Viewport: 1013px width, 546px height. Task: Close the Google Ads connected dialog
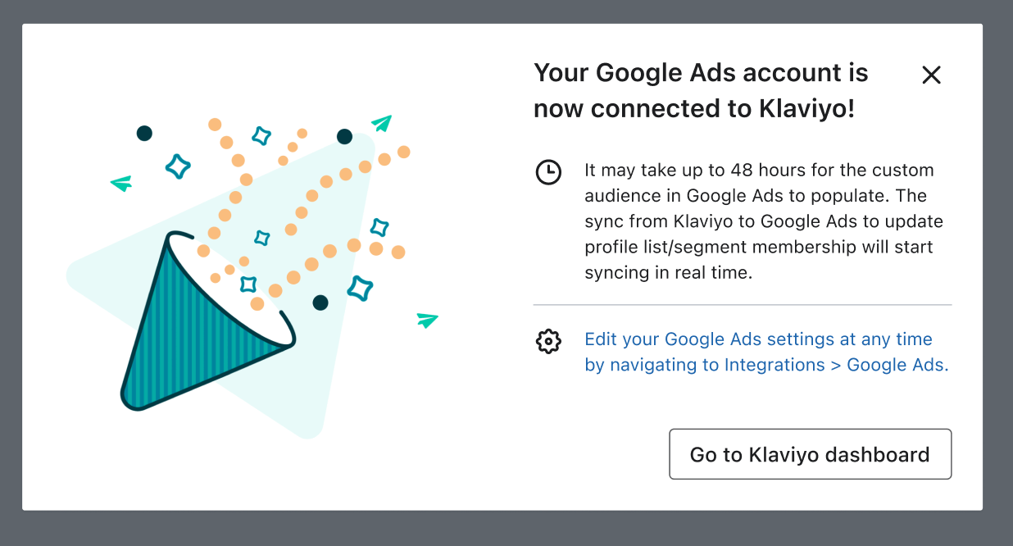click(931, 75)
